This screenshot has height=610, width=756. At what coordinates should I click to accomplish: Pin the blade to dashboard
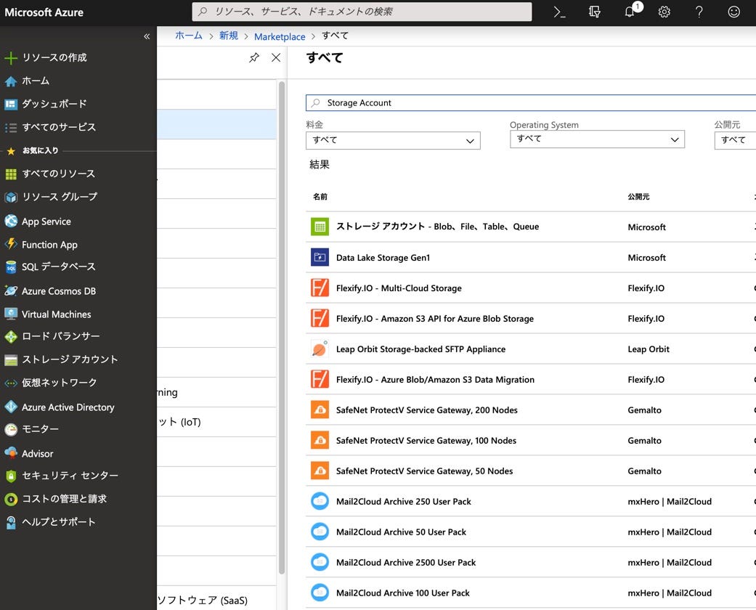pyautogui.click(x=254, y=58)
